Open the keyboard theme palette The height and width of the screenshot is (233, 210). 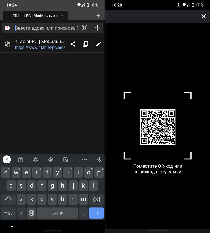coord(51,160)
